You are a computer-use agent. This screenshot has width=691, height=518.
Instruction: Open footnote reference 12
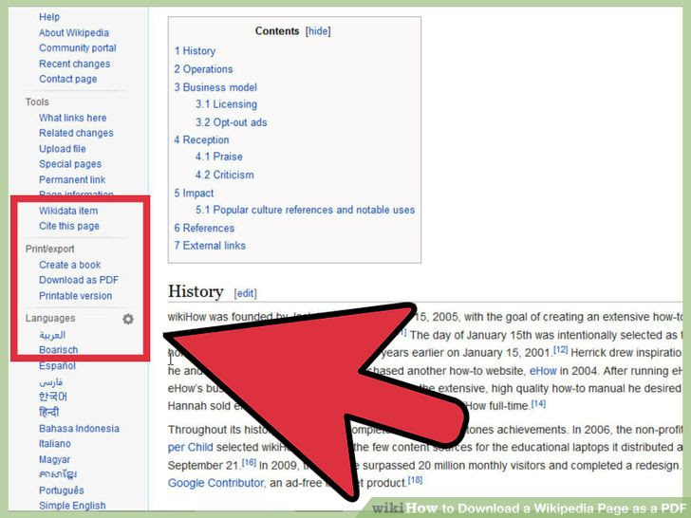click(x=561, y=350)
